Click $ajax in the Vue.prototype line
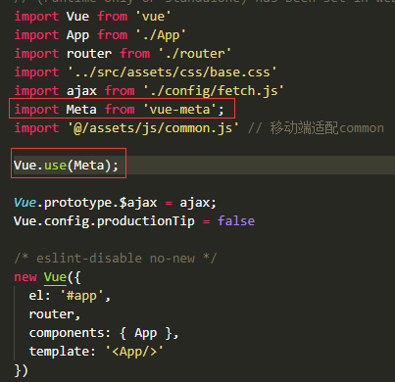This screenshot has height=382, width=395. click(138, 203)
